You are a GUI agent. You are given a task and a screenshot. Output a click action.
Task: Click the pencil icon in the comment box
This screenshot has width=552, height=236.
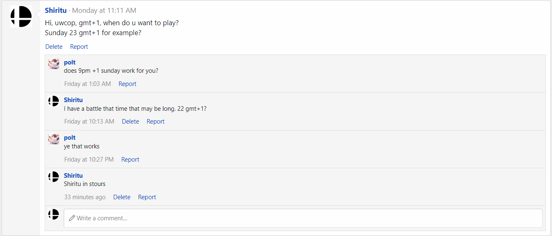click(x=72, y=218)
